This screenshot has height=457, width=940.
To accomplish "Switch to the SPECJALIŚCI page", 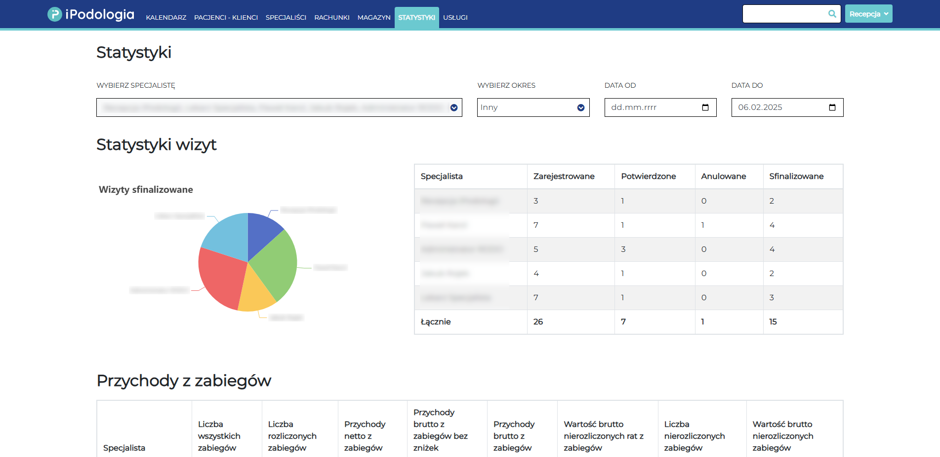I will coord(286,17).
